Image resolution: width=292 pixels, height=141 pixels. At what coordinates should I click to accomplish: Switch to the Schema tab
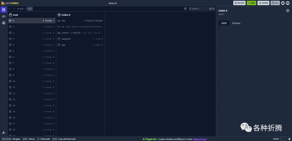[236, 23]
